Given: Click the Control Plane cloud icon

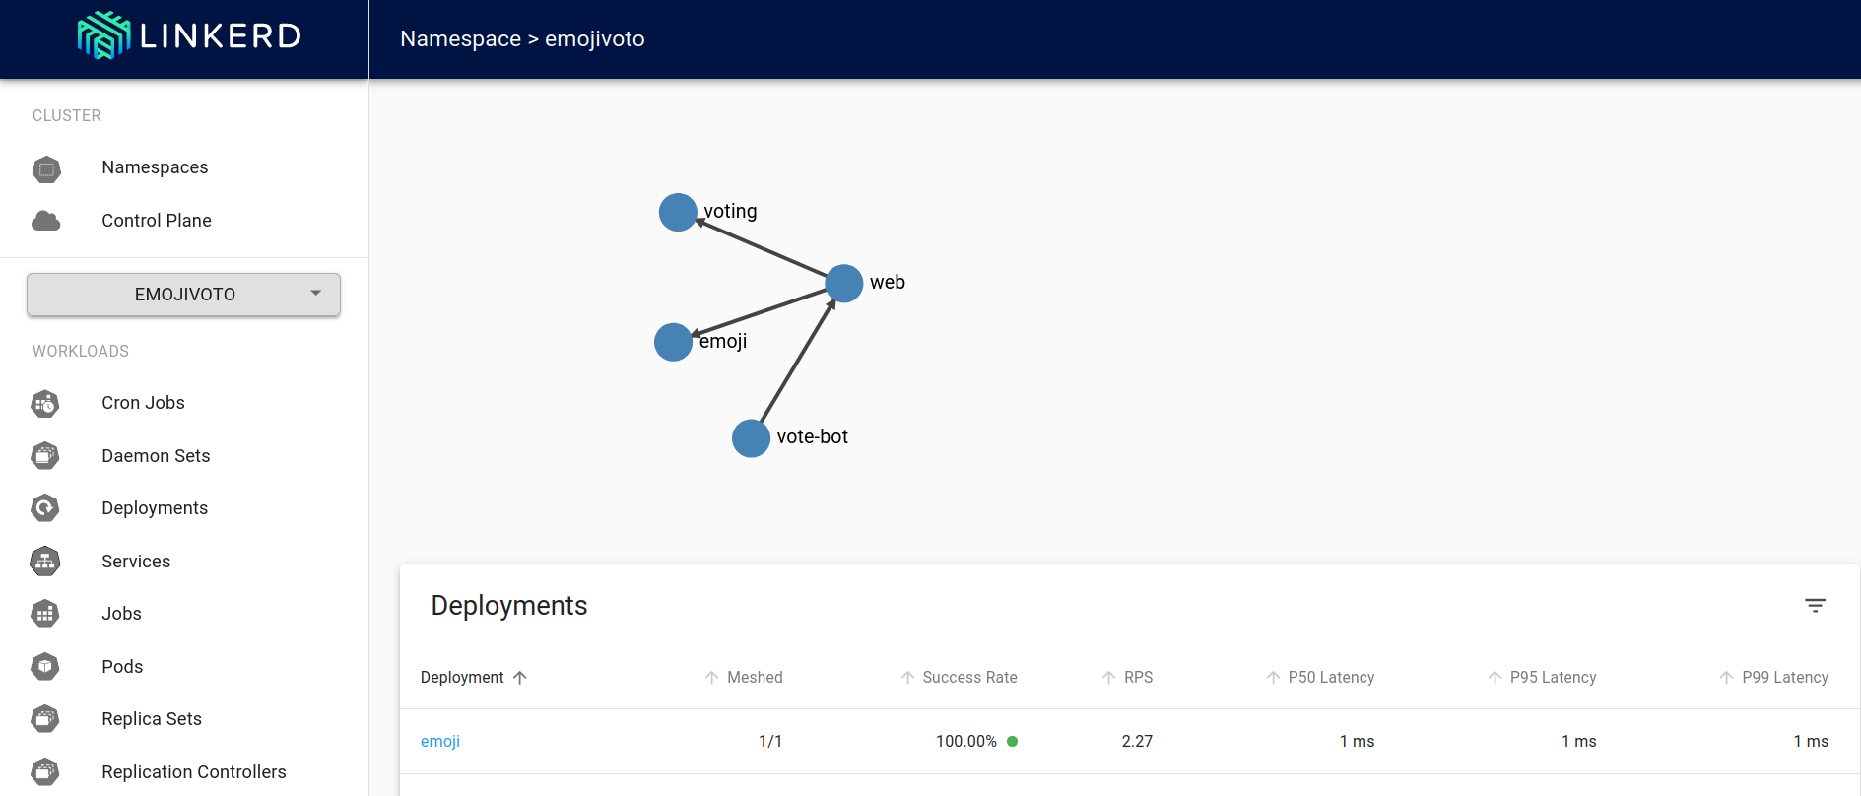Looking at the screenshot, I should (46, 221).
